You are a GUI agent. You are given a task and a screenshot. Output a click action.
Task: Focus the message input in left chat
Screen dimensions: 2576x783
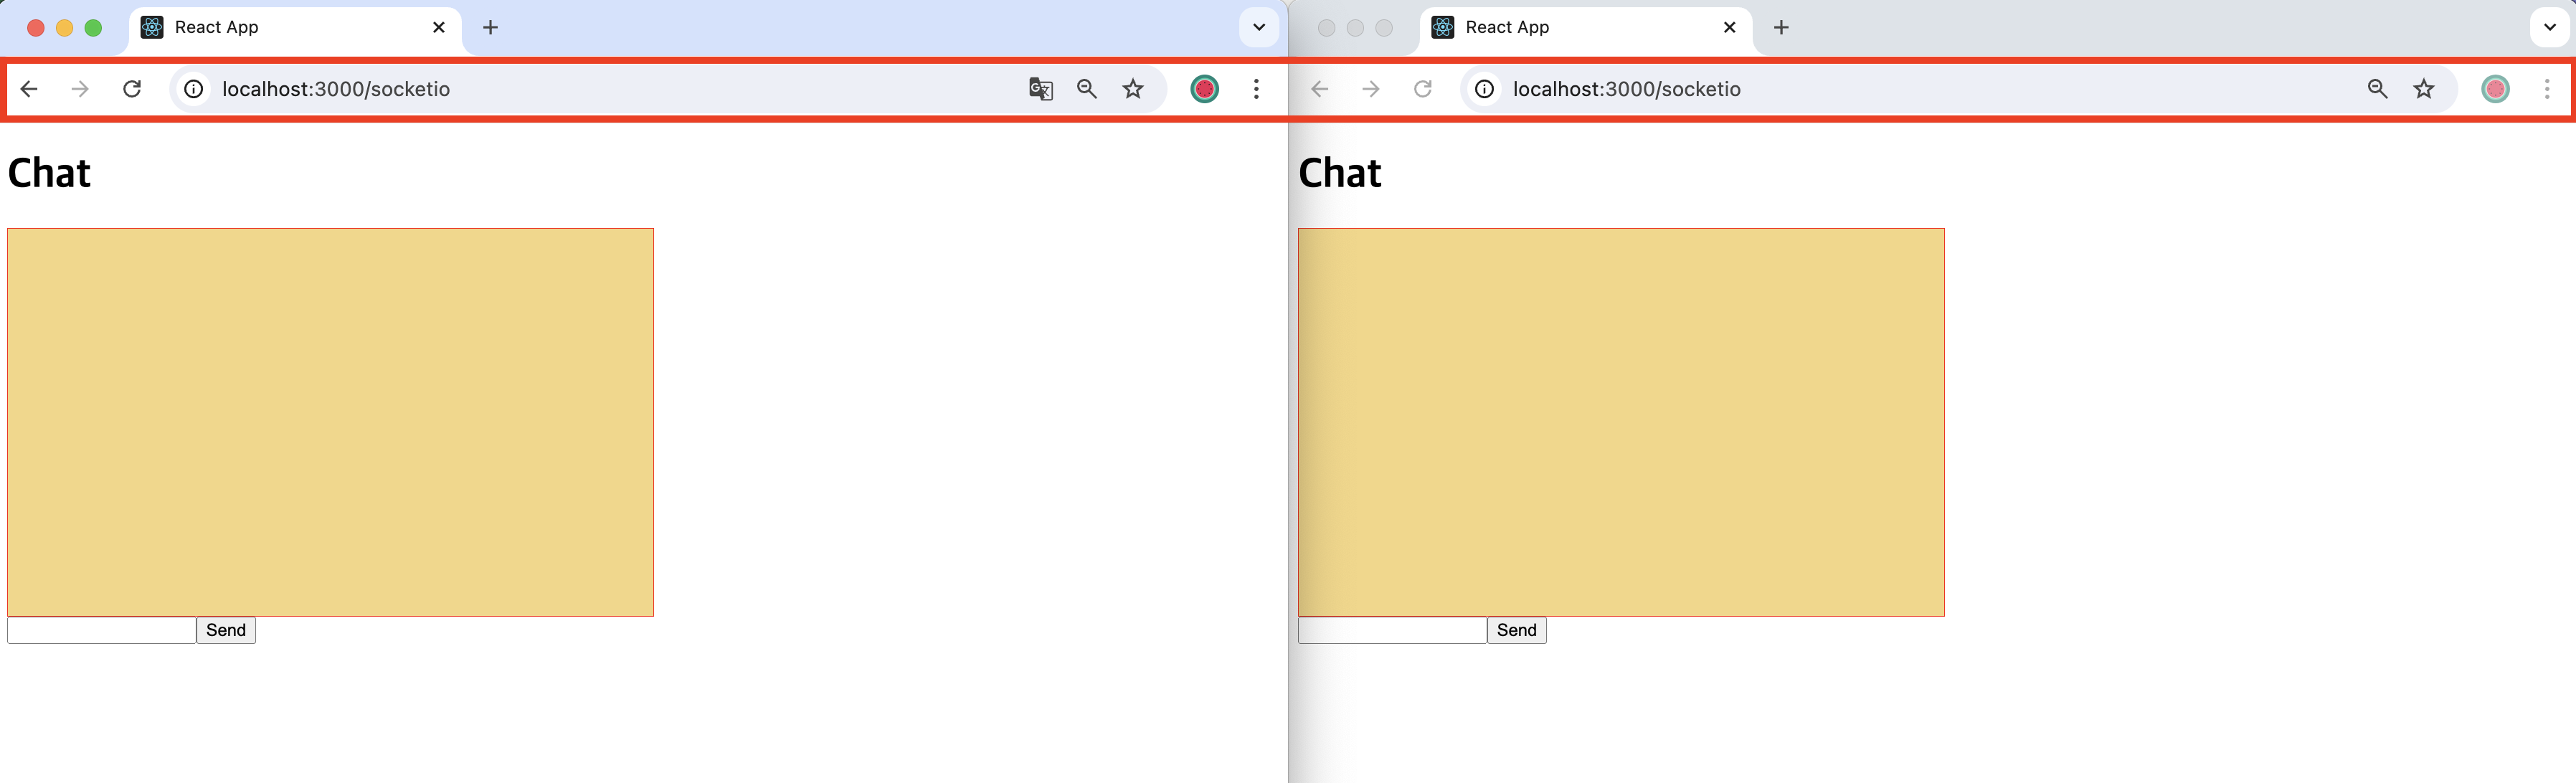101,630
